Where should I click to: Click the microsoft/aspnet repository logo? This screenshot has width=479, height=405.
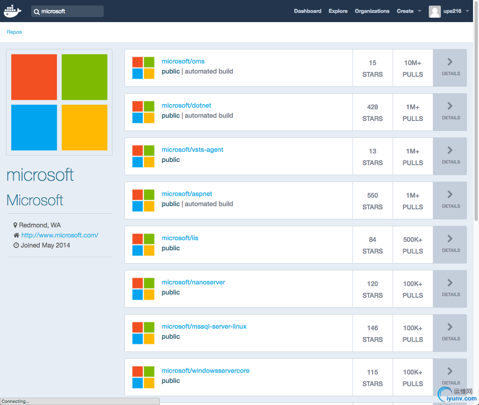click(x=143, y=200)
